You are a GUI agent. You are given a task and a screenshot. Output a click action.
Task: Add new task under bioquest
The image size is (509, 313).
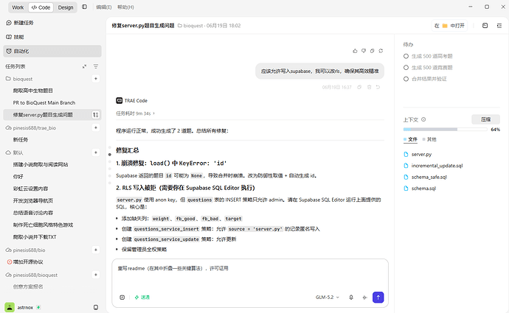click(96, 79)
